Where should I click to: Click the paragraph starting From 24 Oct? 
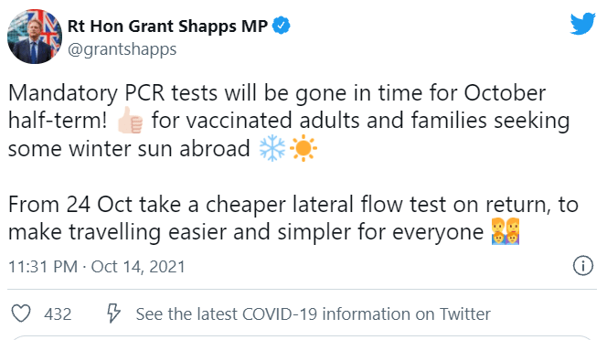coord(293,218)
